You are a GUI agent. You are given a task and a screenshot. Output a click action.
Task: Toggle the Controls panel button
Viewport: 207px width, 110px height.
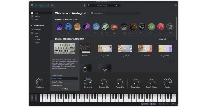(145, 104)
